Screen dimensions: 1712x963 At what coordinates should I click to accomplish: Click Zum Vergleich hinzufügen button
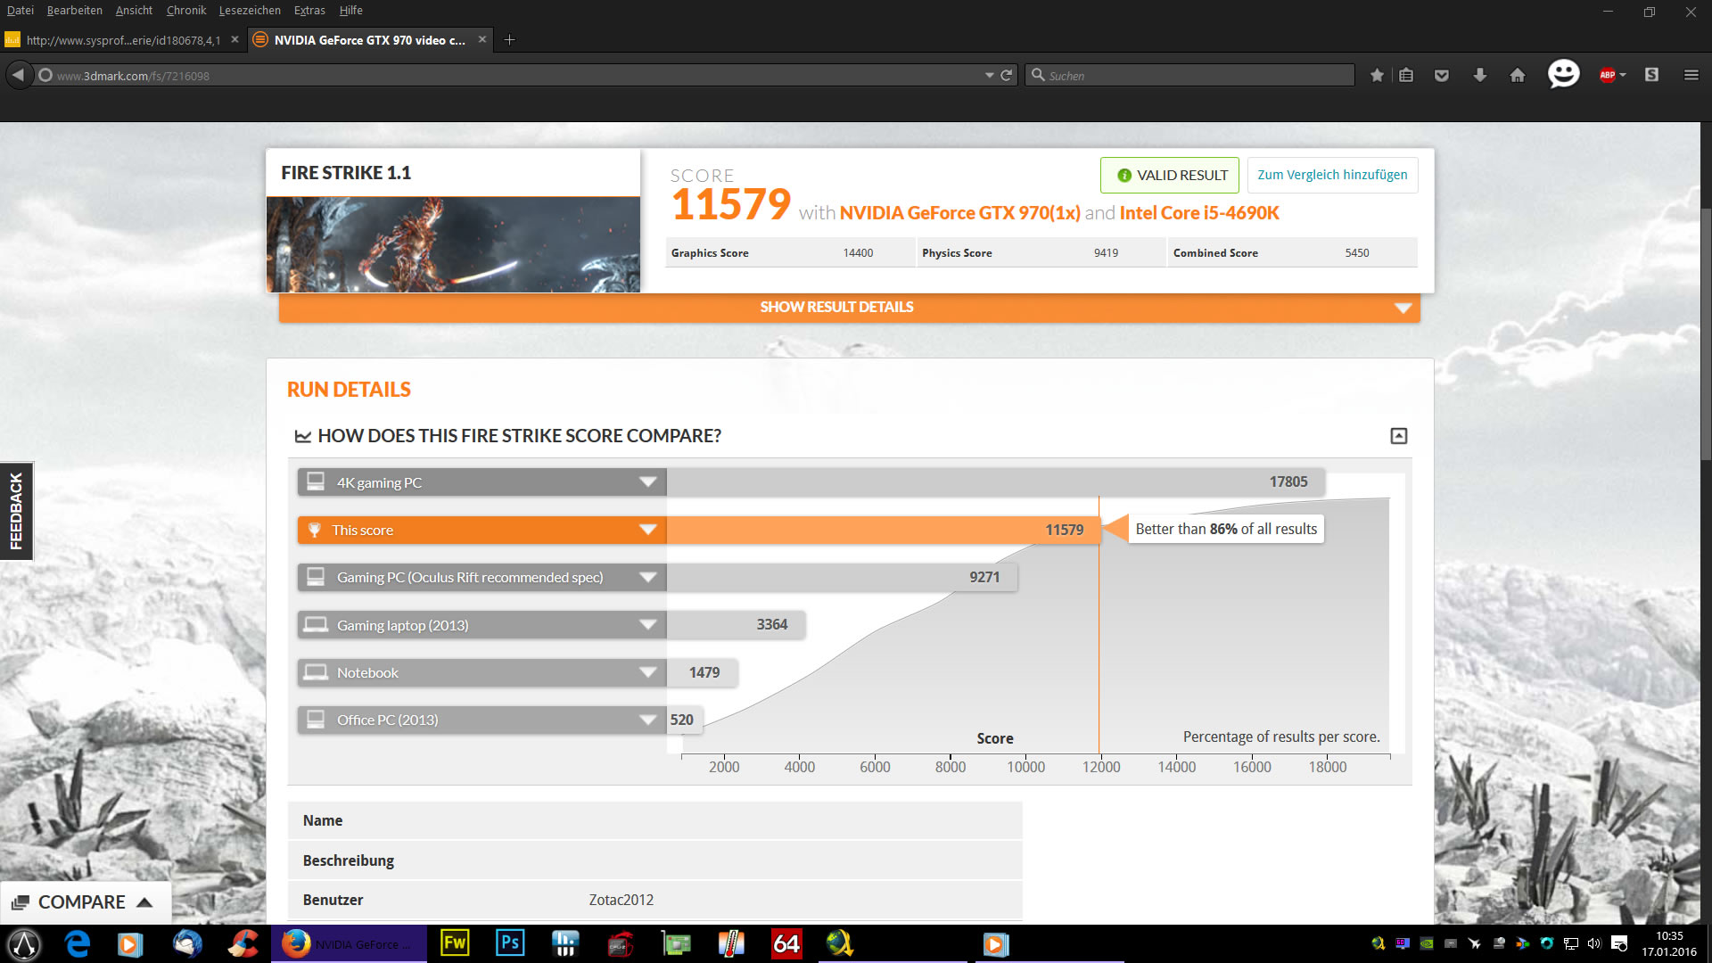point(1332,175)
